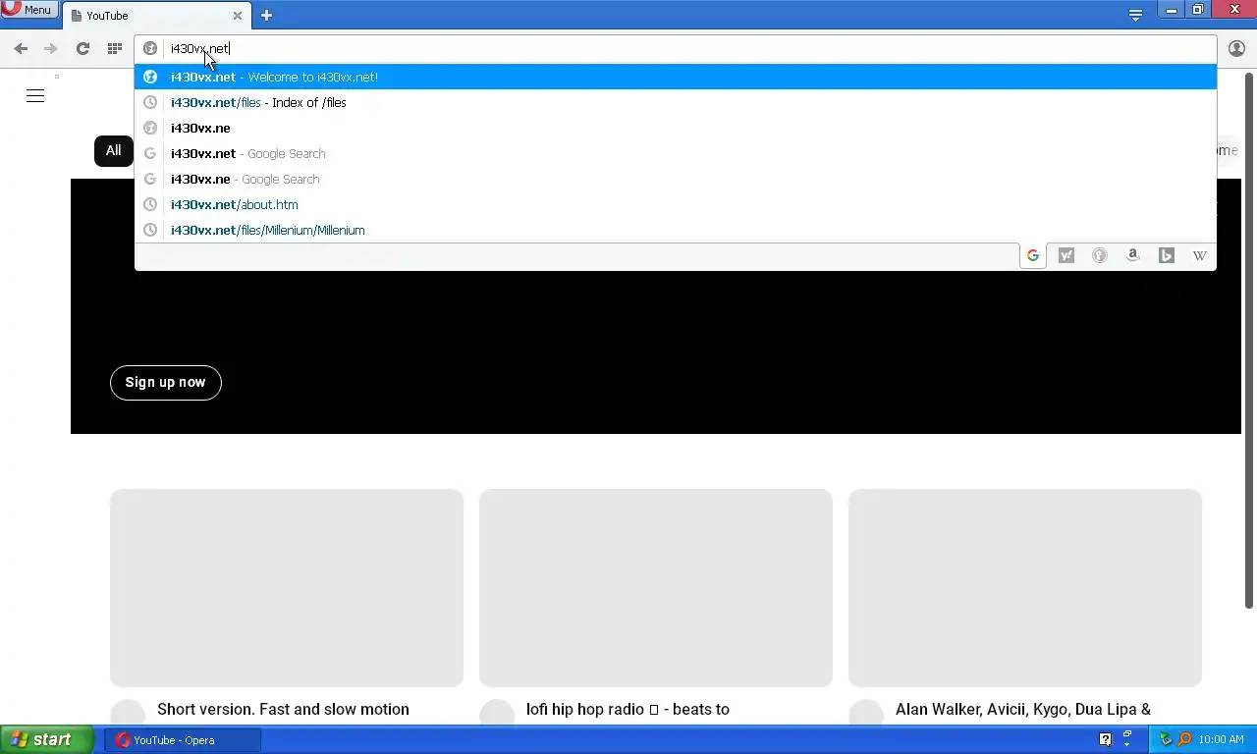This screenshot has width=1257, height=754.
Task: Select 'YouTube - Opera' taskbar button
Action: [x=183, y=740]
